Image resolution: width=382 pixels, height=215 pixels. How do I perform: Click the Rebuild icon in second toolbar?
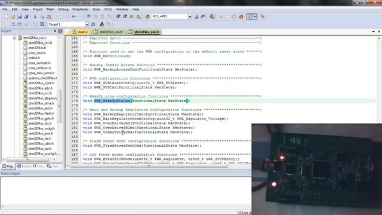(x=20, y=24)
